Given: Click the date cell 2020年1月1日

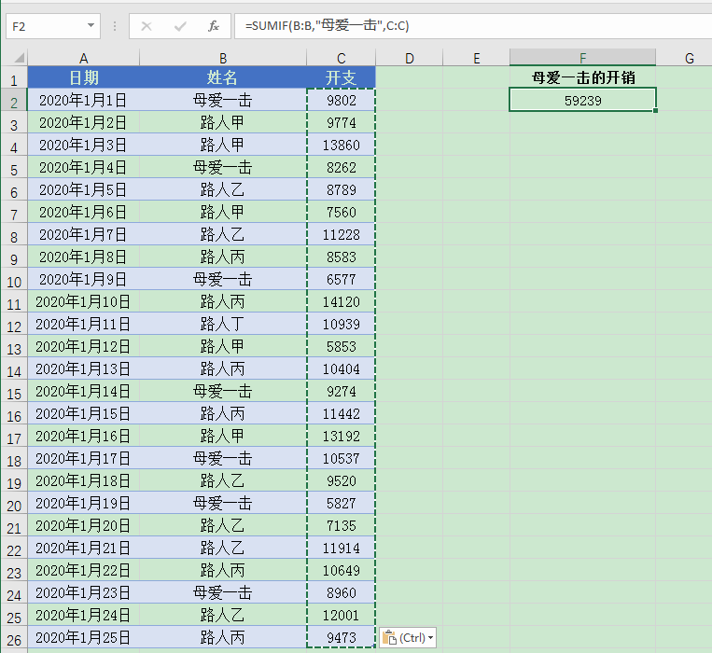Looking at the screenshot, I should [x=84, y=100].
